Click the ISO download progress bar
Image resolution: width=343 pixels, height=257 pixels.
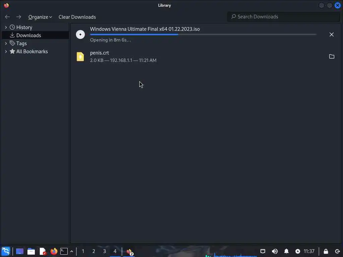203,34
